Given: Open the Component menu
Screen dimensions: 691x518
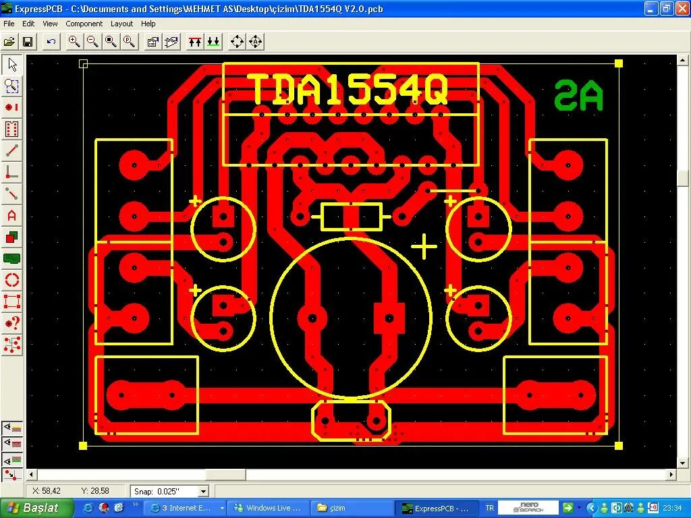Looking at the screenshot, I should (84, 24).
